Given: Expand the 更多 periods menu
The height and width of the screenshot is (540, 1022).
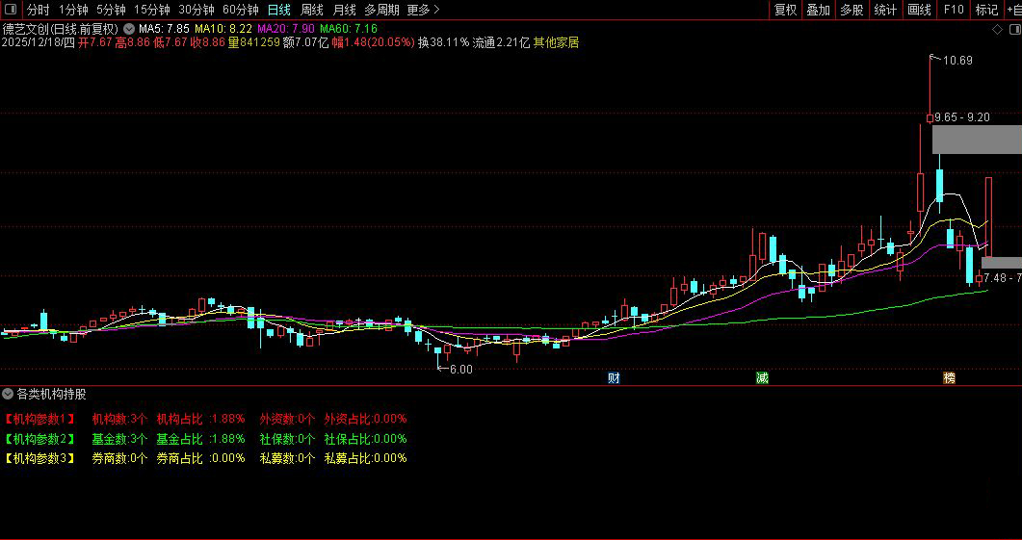Looking at the screenshot, I should [423, 10].
